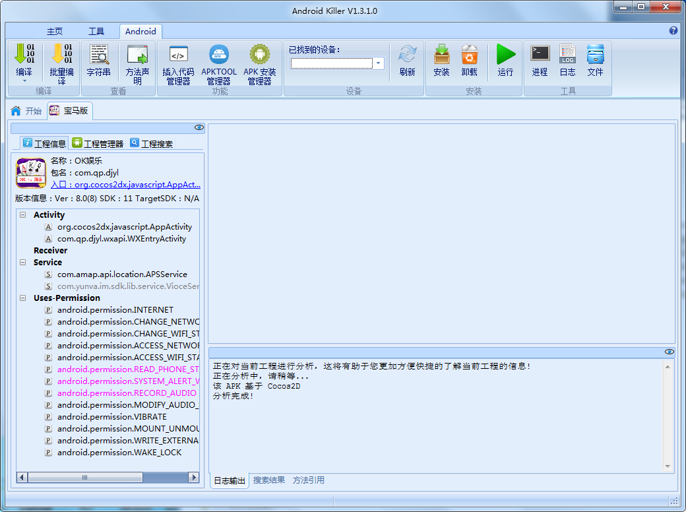Switch to the 搜索结果 tab
The width and height of the screenshot is (686, 512).
[269, 480]
